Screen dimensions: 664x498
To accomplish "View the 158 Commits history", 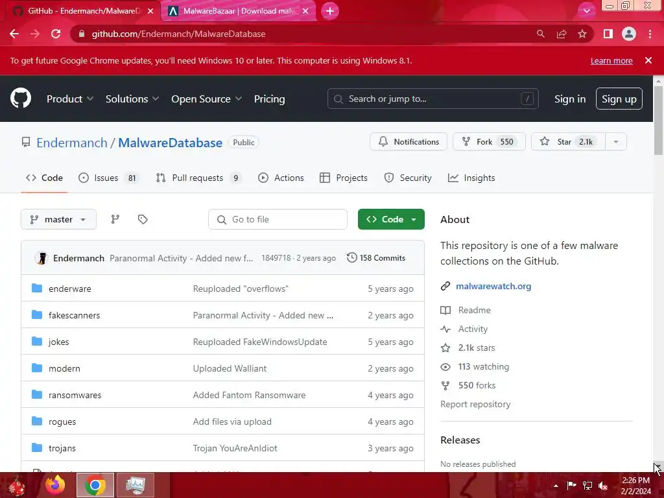I will point(376,258).
